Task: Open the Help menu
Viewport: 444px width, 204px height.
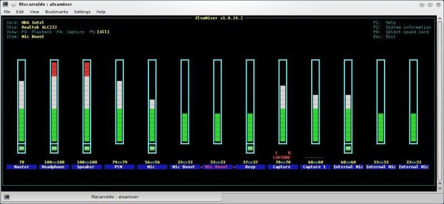Action: point(101,12)
